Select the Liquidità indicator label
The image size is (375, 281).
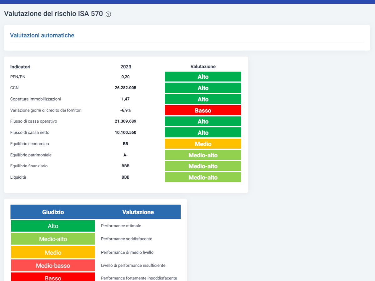[x=18, y=177]
